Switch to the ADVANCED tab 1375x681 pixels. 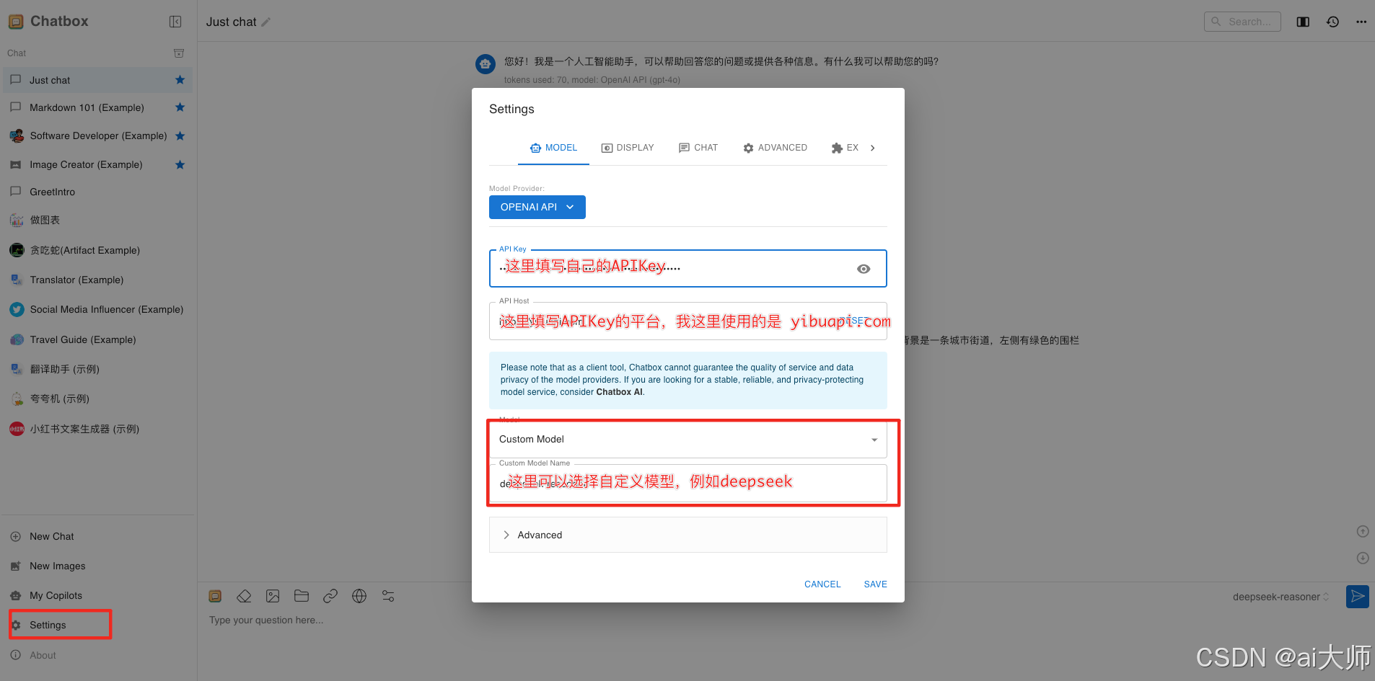[x=775, y=148]
